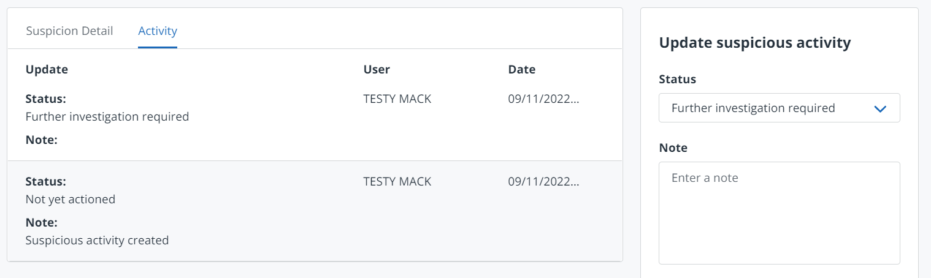The width and height of the screenshot is (931, 278).
Task: Click the Note label above the textarea
Action: (673, 148)
